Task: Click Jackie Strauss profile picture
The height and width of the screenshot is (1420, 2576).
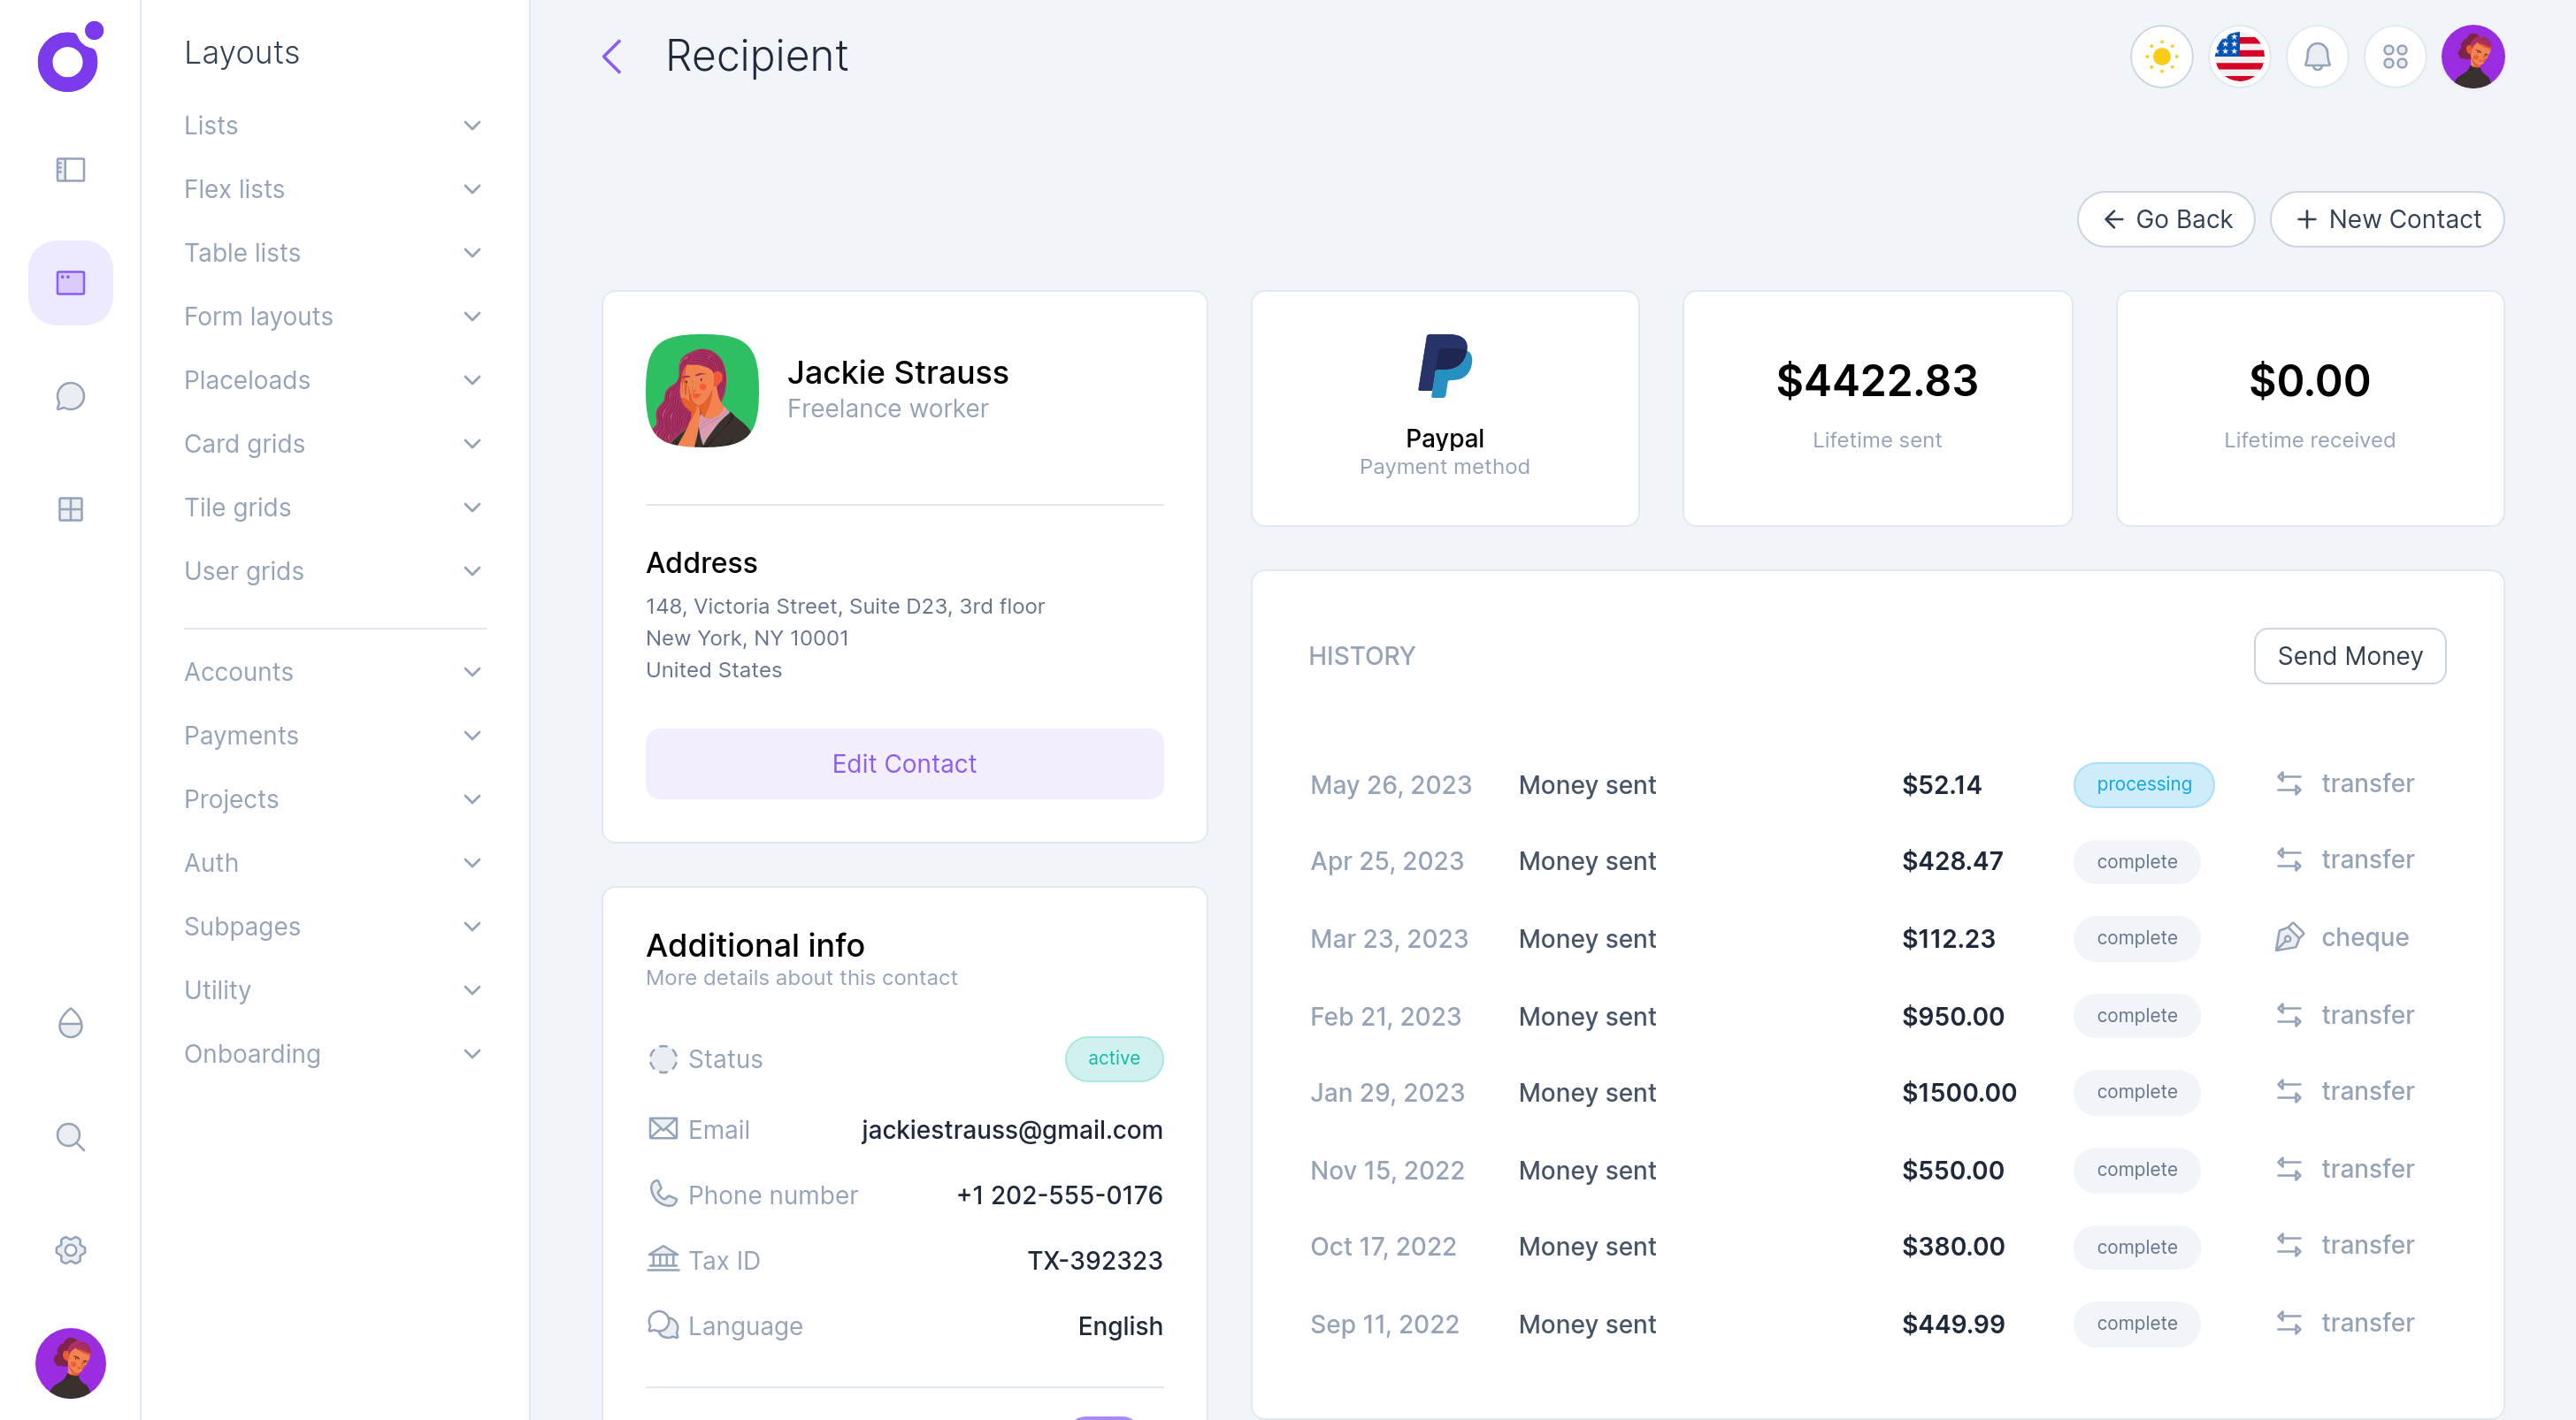Action: pyautogui.click(x=702, y=391)
